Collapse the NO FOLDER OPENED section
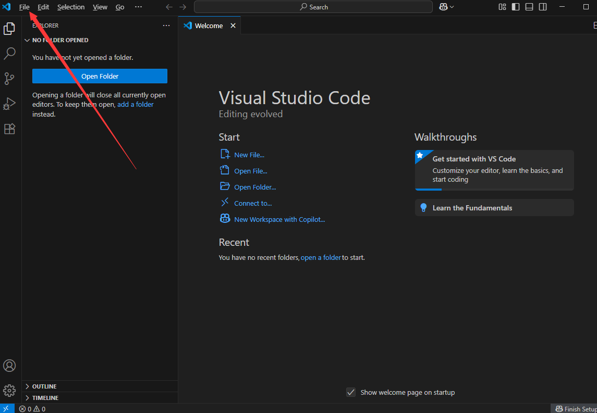 (100, 40)
